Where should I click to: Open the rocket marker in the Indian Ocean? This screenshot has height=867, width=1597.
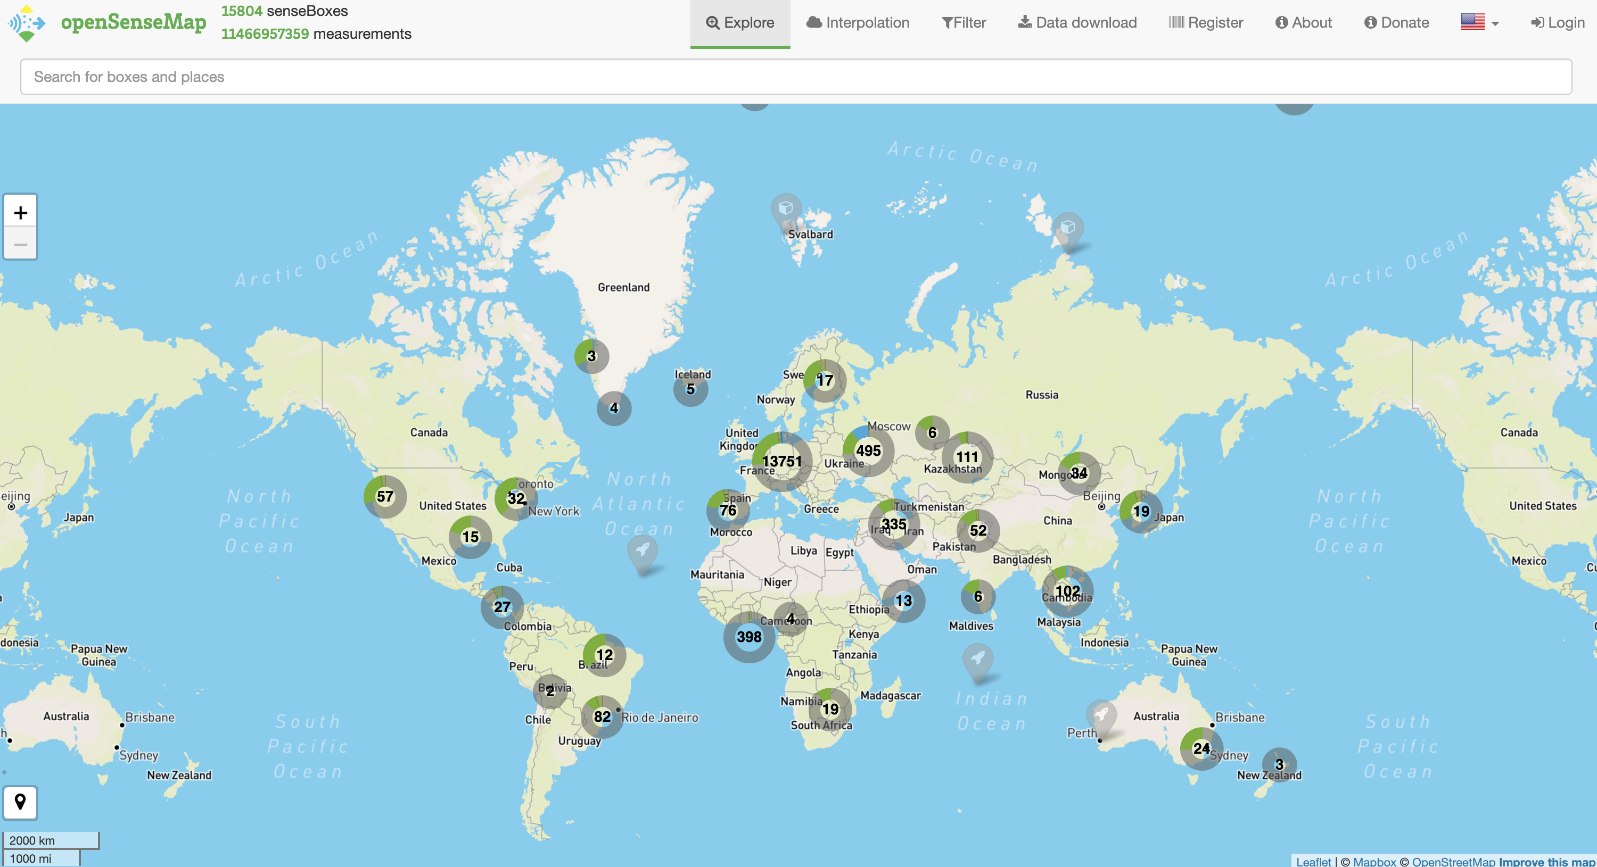(x=978, y=662)
